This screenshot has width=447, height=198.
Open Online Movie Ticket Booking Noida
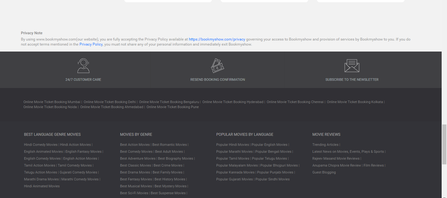click(50, 107)
